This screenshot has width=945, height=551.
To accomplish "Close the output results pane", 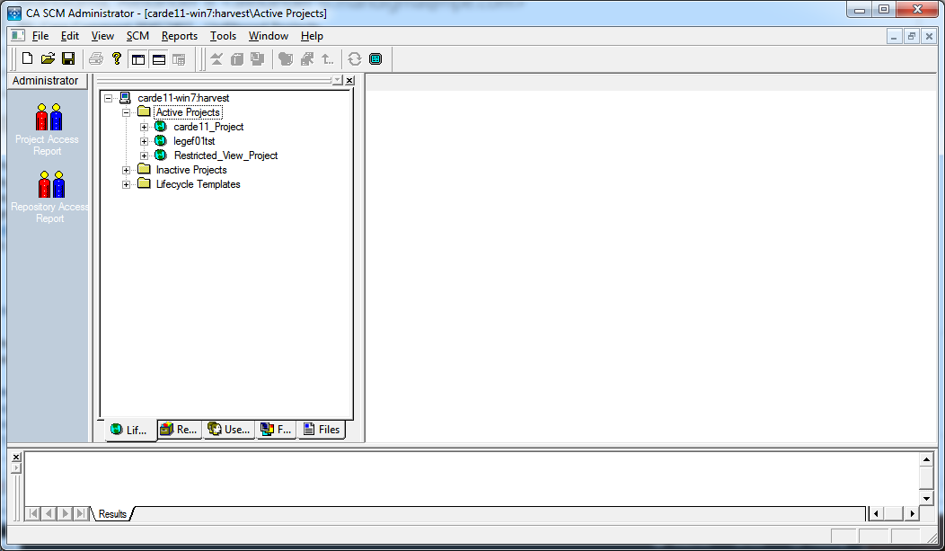I will pyautogui.click(x=16, y=457).
